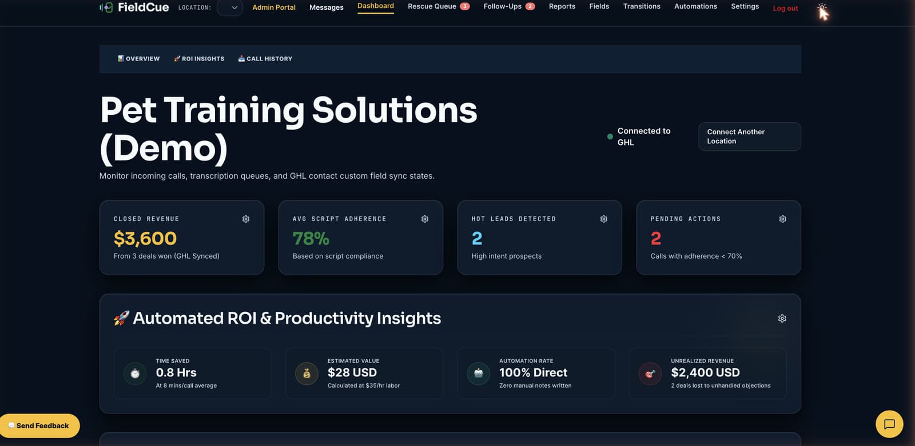Open the Rescue Queue page
The width and height of the screenshot is (915, 446).
pos(432,6)
